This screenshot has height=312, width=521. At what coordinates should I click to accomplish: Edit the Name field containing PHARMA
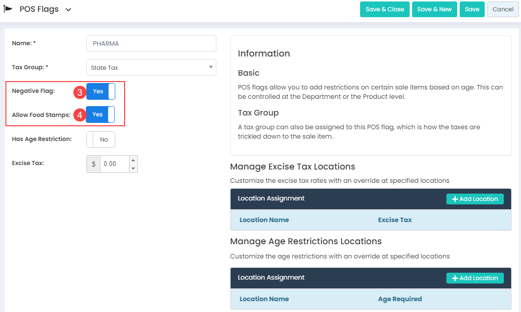pyautogui.click(x=151, y=44)
